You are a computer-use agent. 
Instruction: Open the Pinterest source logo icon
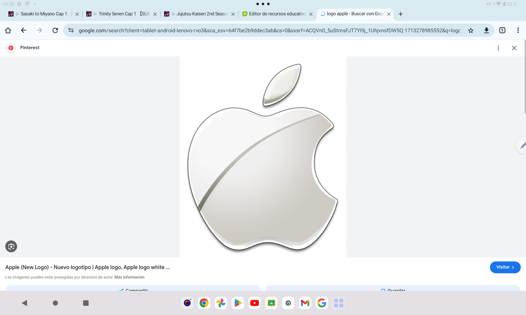pos(11,48)
